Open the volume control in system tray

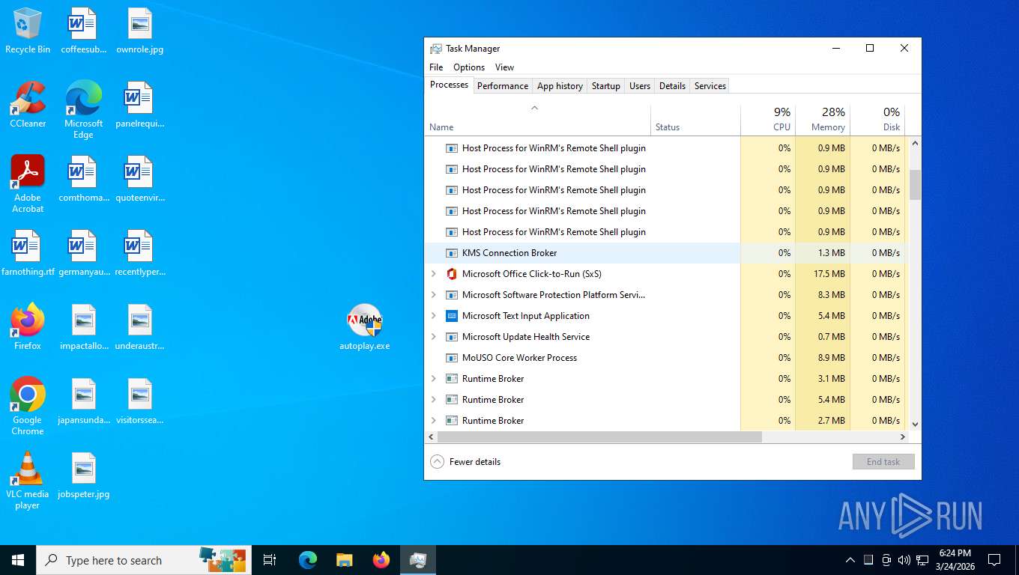point(904,560)
